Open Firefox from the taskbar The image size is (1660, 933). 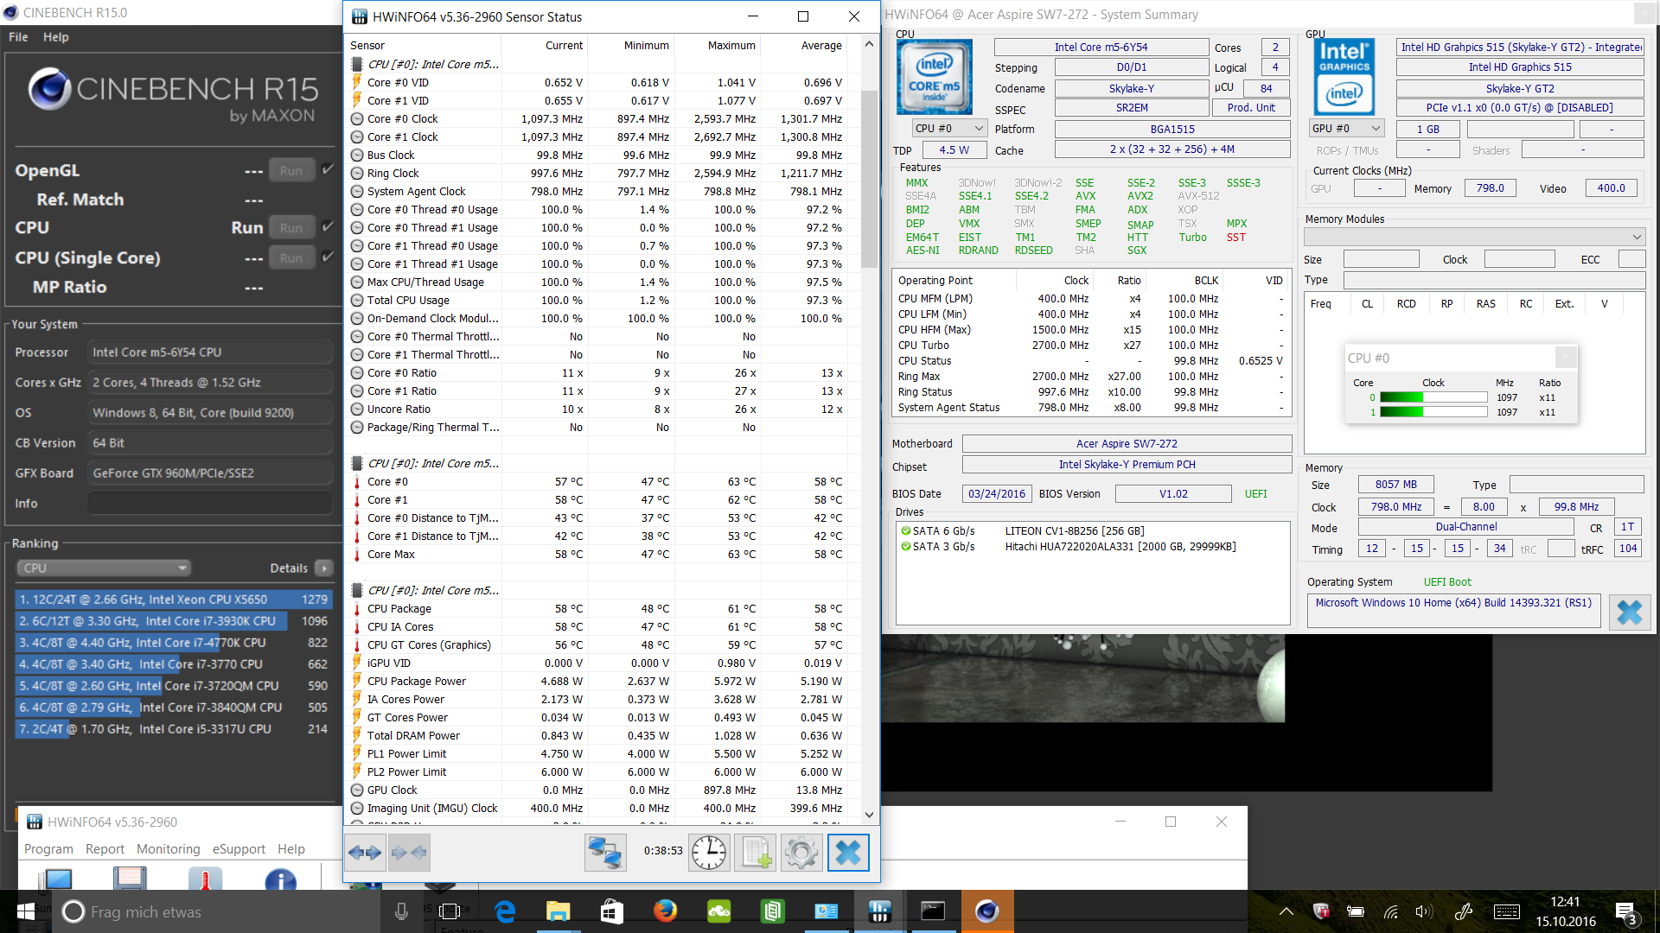click(x=665, y=911)
